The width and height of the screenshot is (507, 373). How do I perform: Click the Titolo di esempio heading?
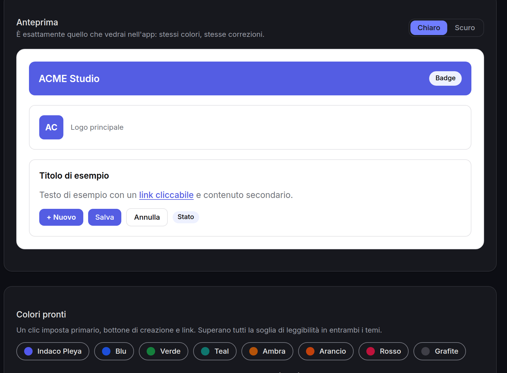pos(74,176)
